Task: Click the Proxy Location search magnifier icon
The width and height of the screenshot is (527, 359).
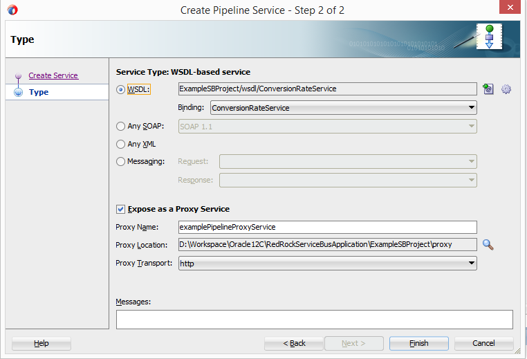Action: tap(488, 245)
